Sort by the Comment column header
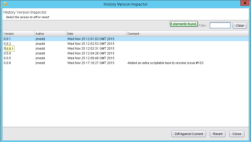The image size is (251, 142). coord(187,34)
